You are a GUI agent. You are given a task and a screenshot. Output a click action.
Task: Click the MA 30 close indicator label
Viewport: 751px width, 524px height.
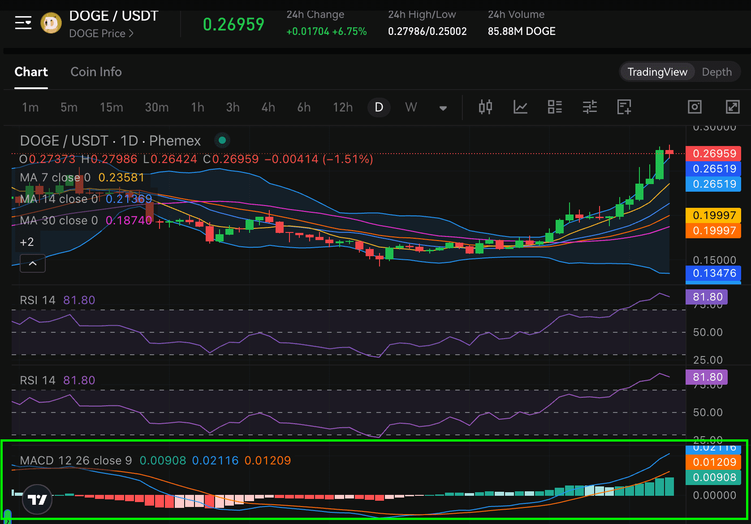tap(59, 221)
